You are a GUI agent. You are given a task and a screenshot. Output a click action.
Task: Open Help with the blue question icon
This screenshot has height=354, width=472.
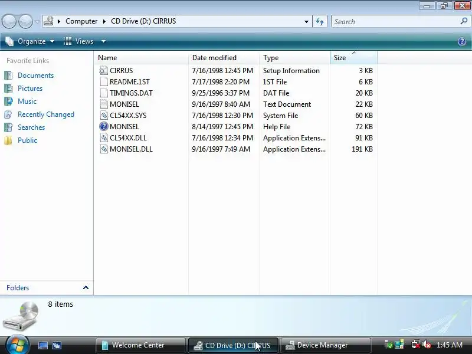coord(462,41)
